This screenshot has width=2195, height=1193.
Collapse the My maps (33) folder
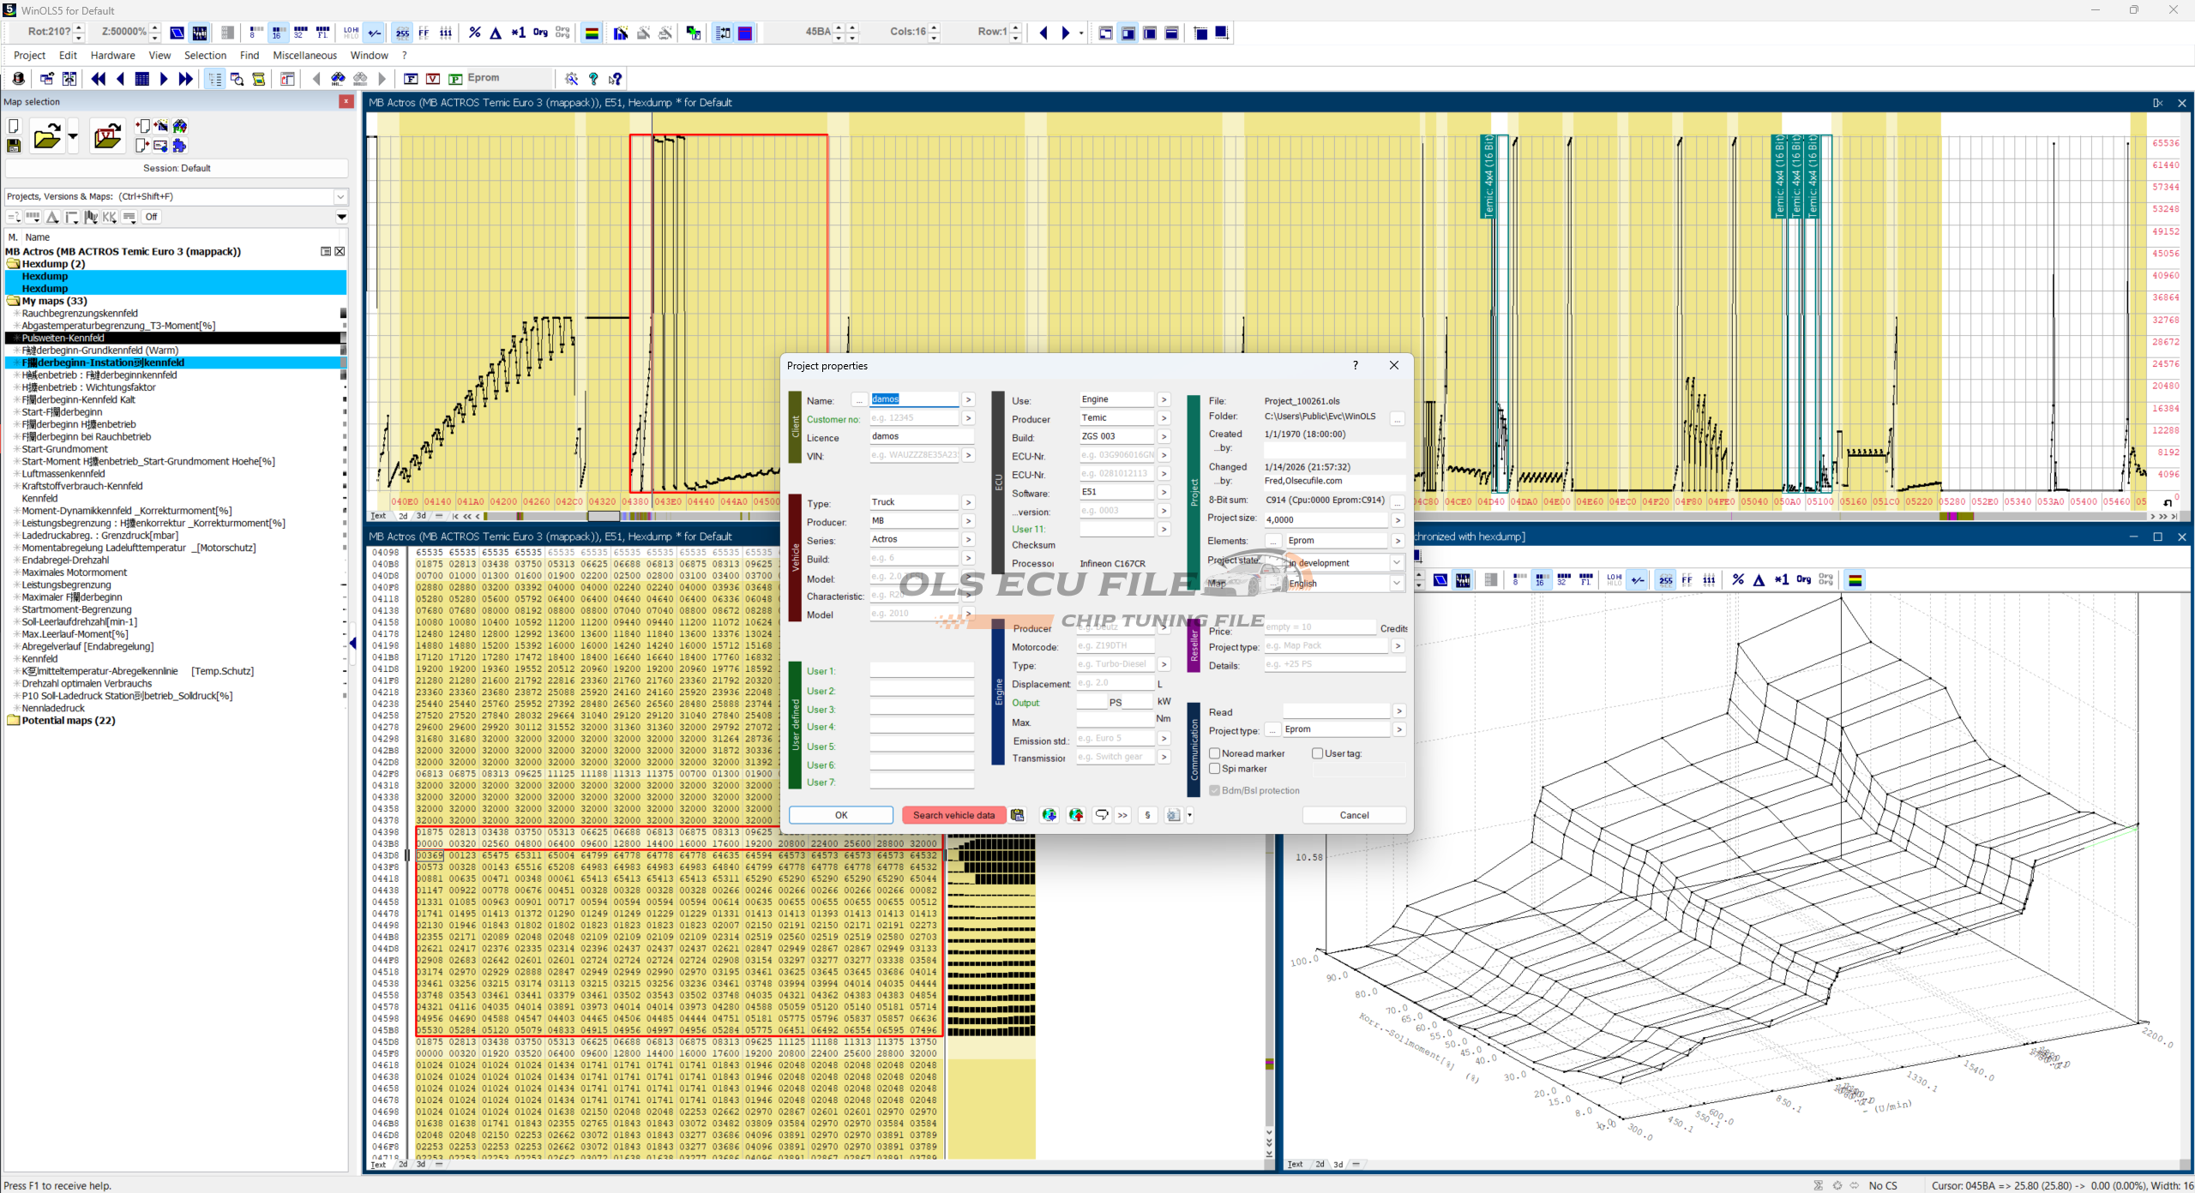13,301
